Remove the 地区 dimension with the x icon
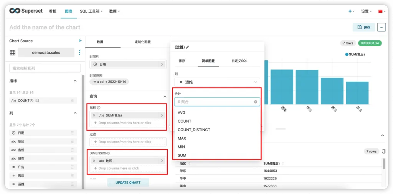Image resolution: width=393 pixels, height=194 pixels. [x=94, y=161]
